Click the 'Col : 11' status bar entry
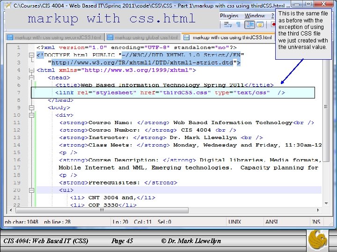 pyautogui.click(x=142, y=222)
